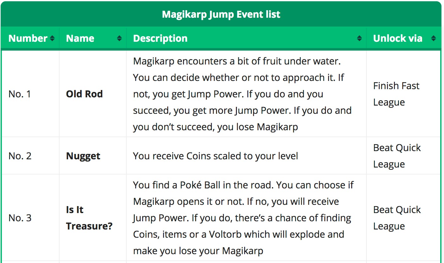Viewport: 444px width, 263px height.
Task: Toggle sort arrows on Description column
Action: pos(359,39)
